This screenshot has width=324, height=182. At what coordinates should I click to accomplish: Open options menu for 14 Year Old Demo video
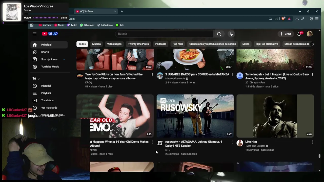tap(152, 142)
